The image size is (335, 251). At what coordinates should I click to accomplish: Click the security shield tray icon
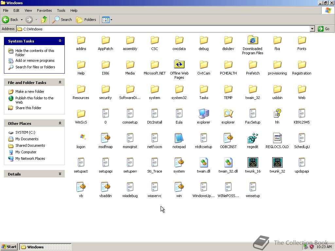pos(311,247)
